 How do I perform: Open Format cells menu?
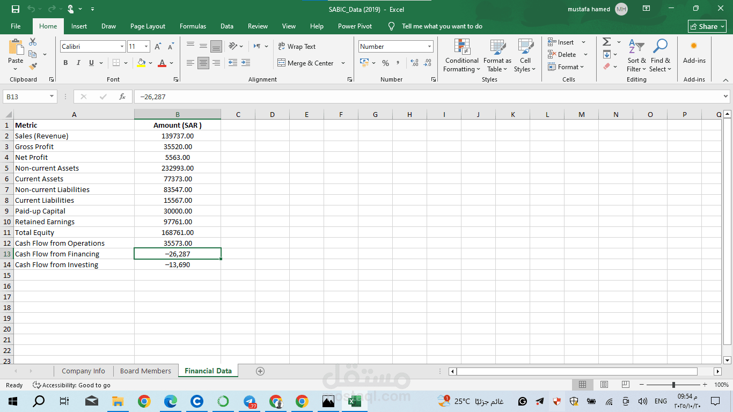pyautogui.click(x=566, y=67)
